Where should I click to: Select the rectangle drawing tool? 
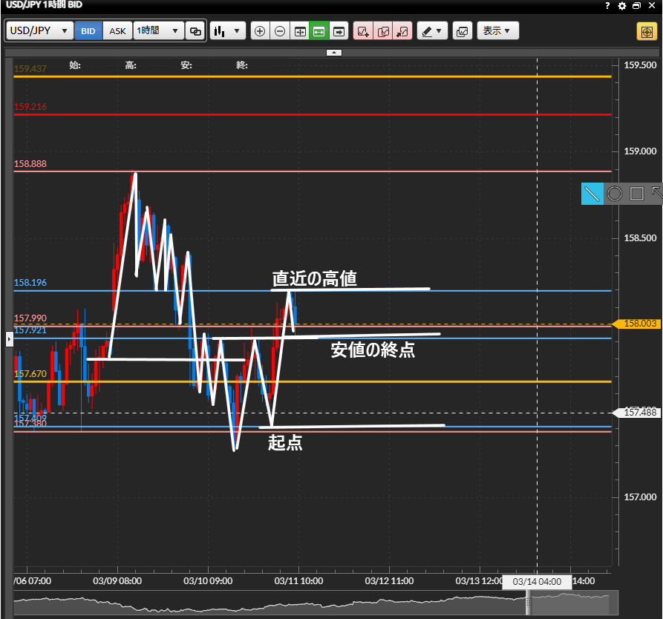point(636,194)
